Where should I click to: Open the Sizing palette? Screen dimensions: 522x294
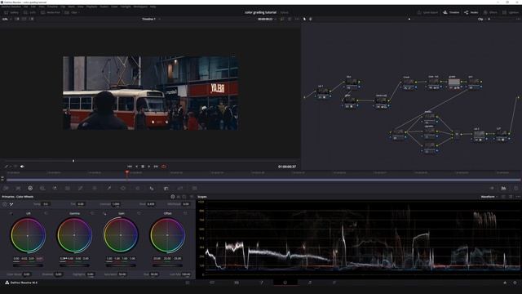[195, 189]
